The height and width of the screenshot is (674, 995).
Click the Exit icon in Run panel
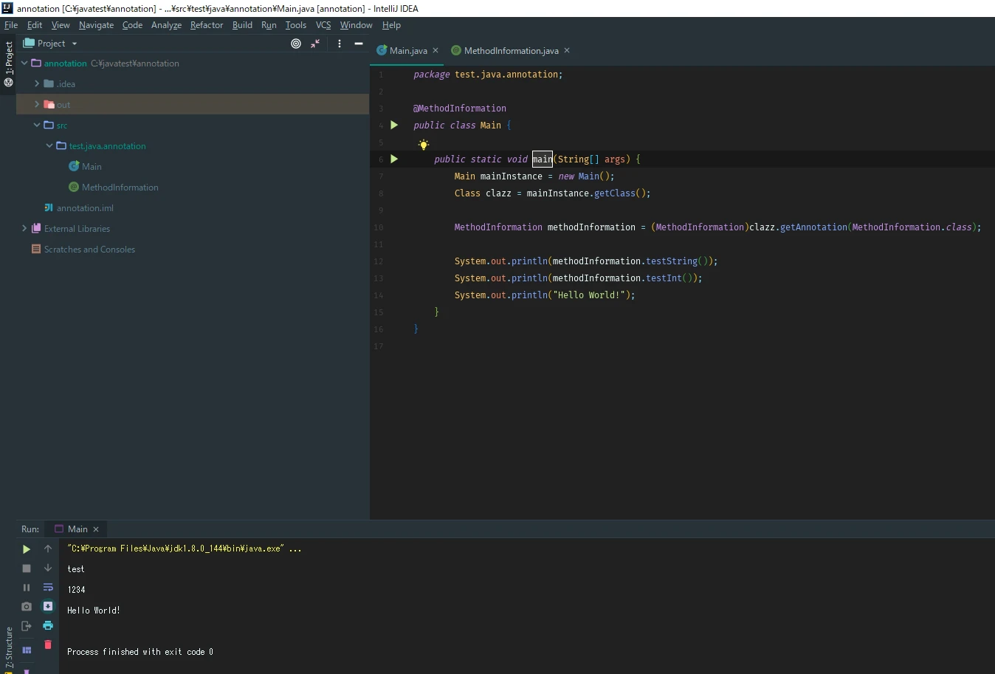click(x=27, y=626)
